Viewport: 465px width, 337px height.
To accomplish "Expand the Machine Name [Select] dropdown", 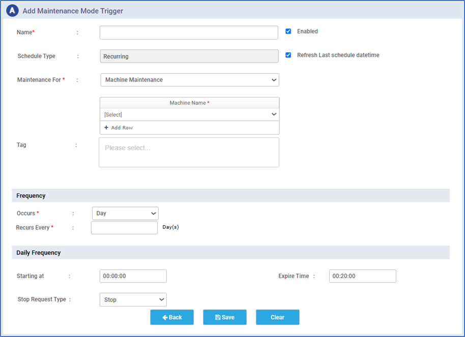I will [x=189, y=115].
